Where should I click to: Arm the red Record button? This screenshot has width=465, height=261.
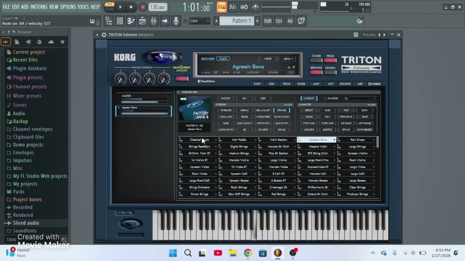click(143, 7)
